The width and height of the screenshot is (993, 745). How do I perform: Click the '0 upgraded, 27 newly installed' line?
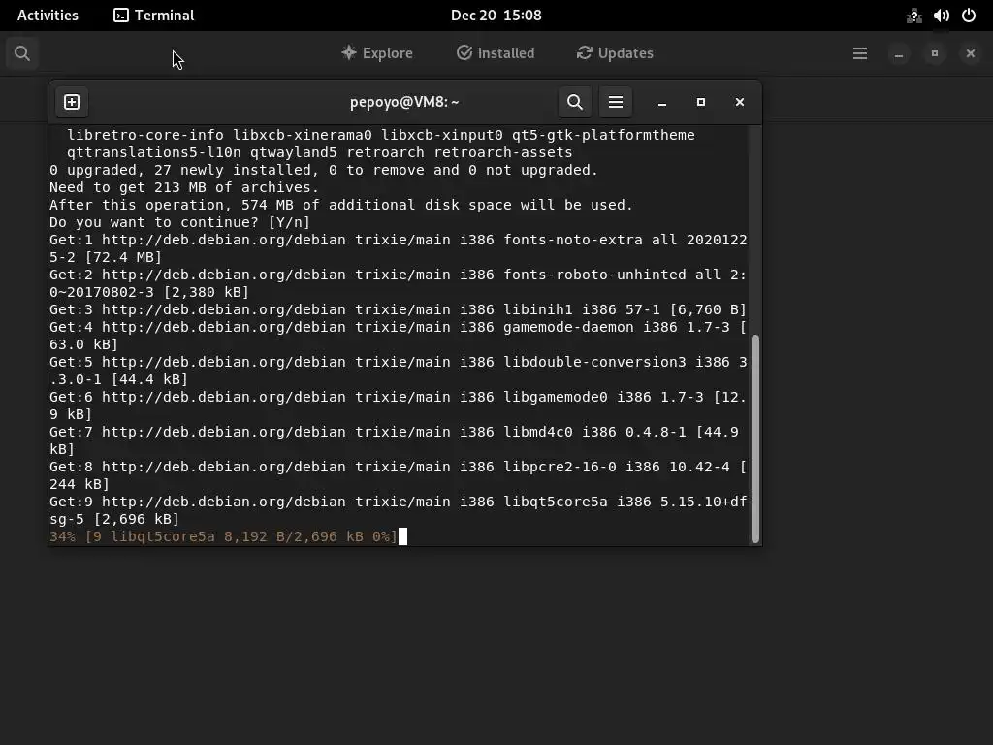(x=324, y=170)
